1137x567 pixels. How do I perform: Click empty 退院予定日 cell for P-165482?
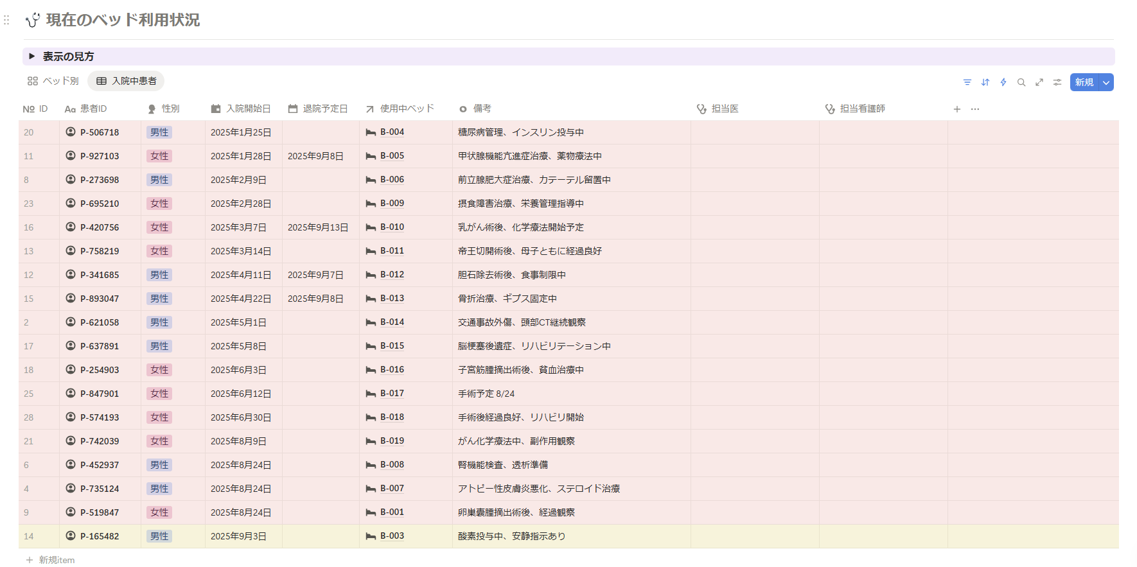coord(320,536)
